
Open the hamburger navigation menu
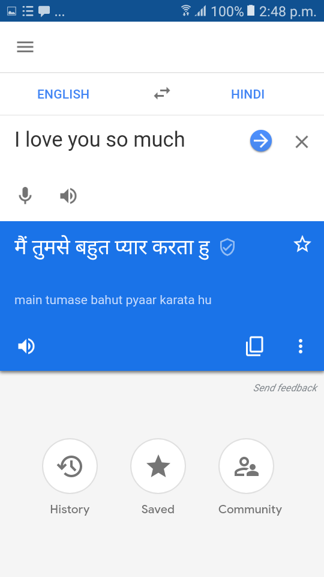[x=25, y=47]
